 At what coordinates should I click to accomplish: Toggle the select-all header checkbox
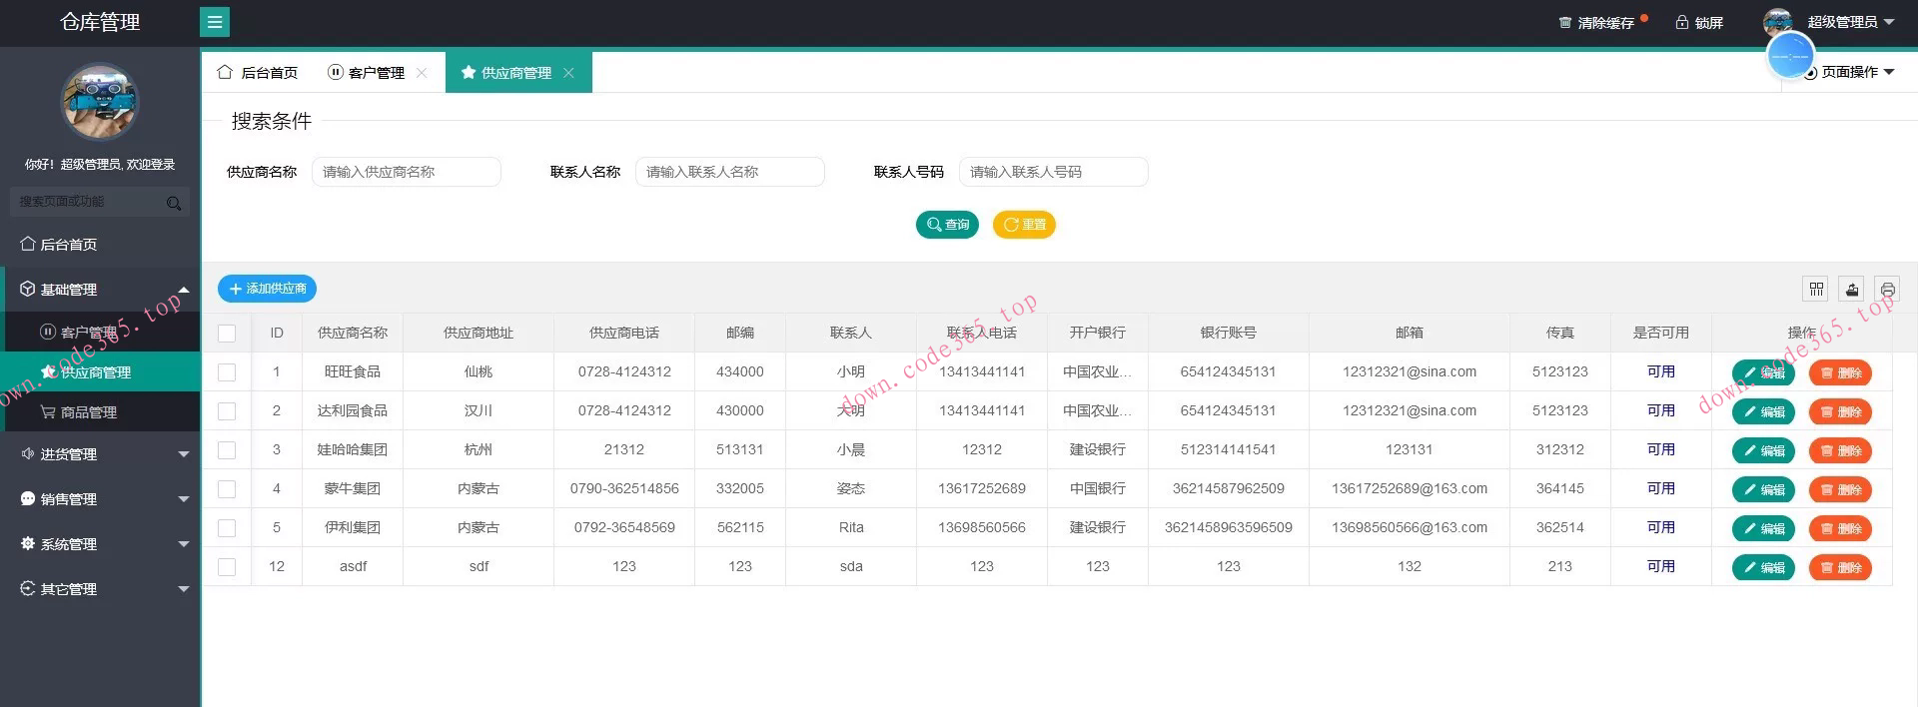(x=227, y=334)
